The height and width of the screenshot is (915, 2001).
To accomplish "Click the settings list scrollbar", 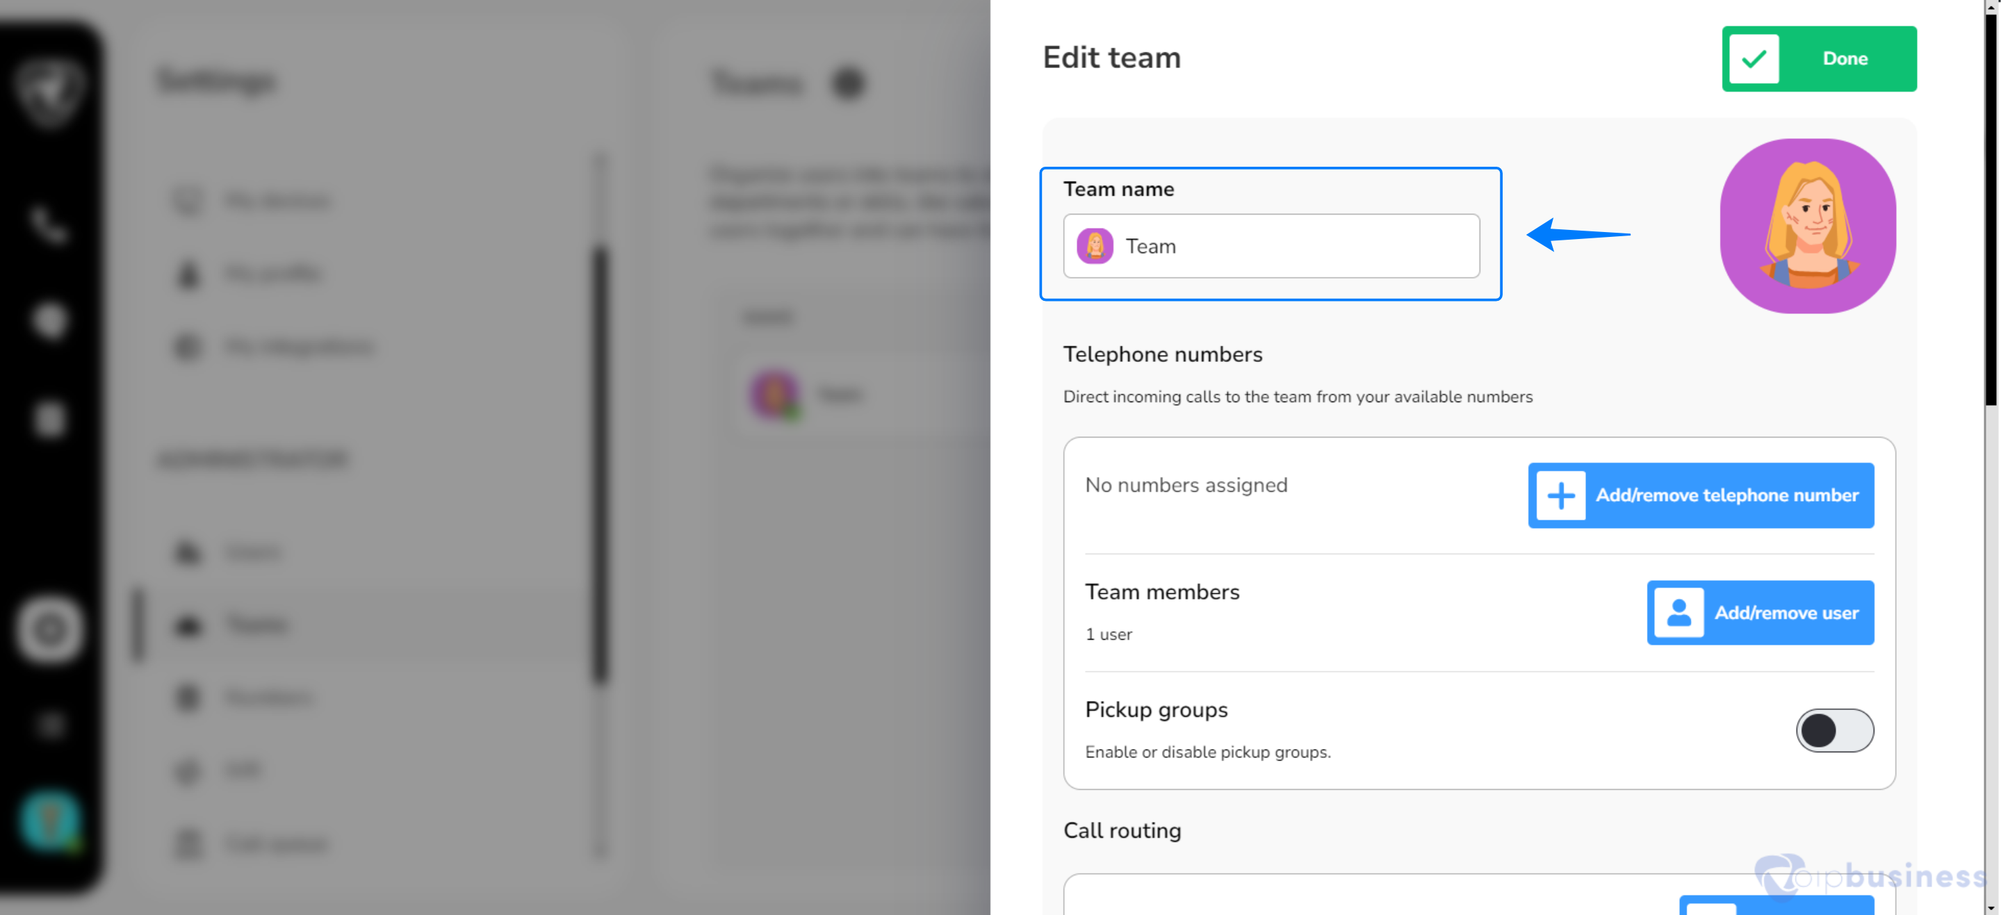I will coord(599,466).
